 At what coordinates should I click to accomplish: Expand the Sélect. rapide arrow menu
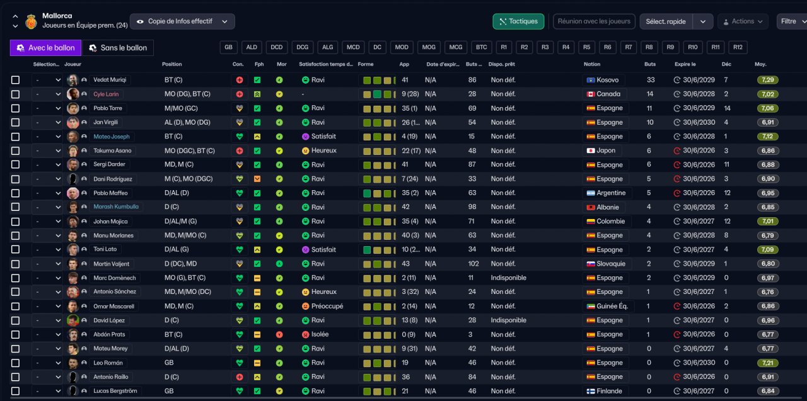tap(703, 21)
